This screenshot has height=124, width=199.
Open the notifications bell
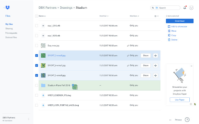pos(185,7)
